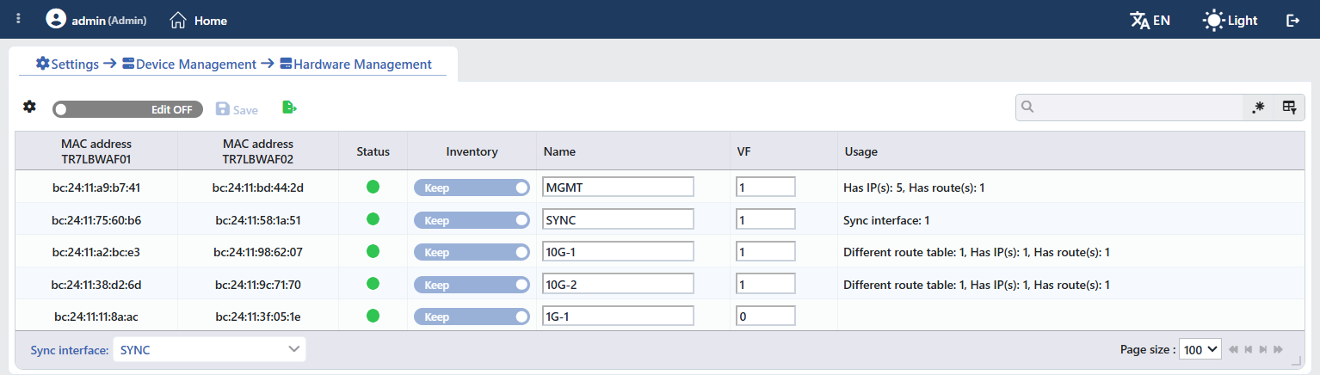
Task: Toggle the Keep switch for 10G-1
Action: (472, 252)
